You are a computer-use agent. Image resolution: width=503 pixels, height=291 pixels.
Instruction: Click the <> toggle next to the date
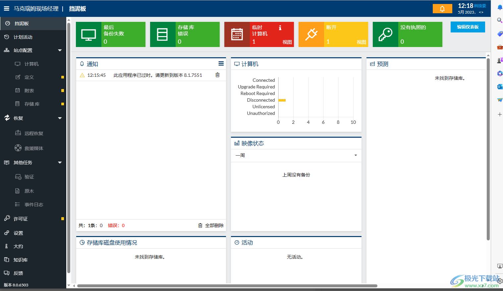pos(481,12)
